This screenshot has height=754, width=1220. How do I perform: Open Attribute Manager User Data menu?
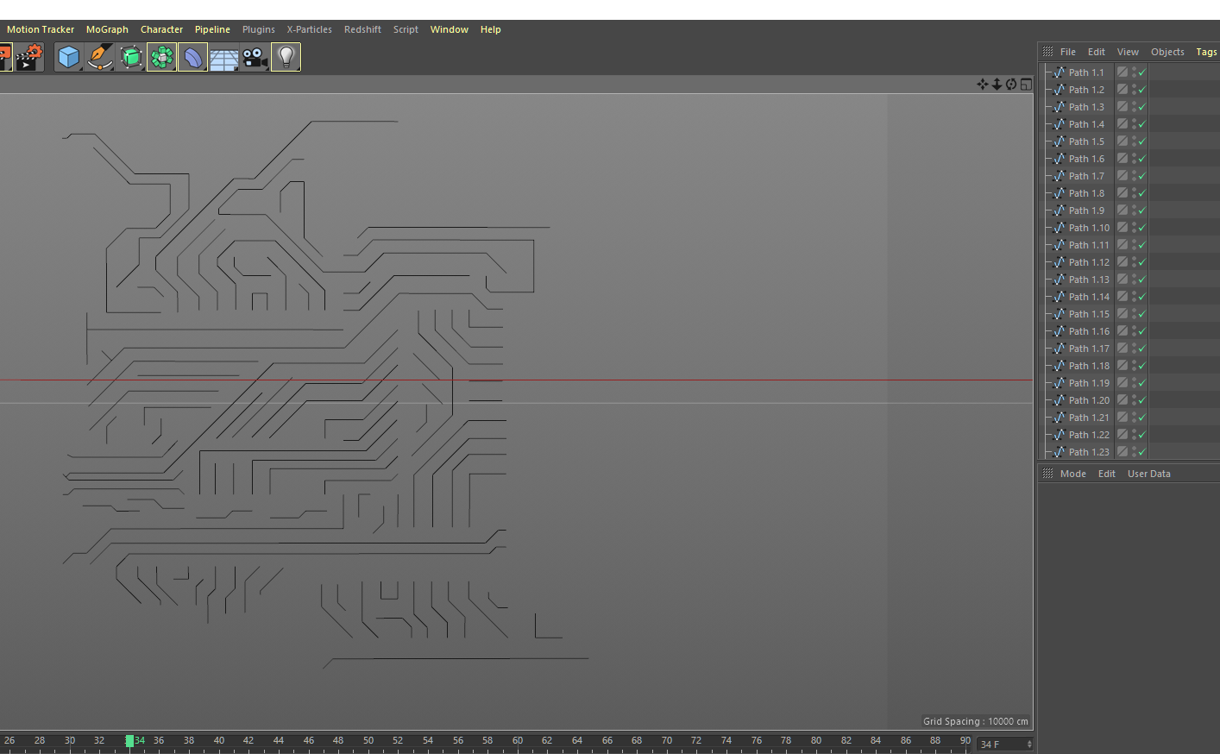pyautogui.click(x=1148, y=474)
